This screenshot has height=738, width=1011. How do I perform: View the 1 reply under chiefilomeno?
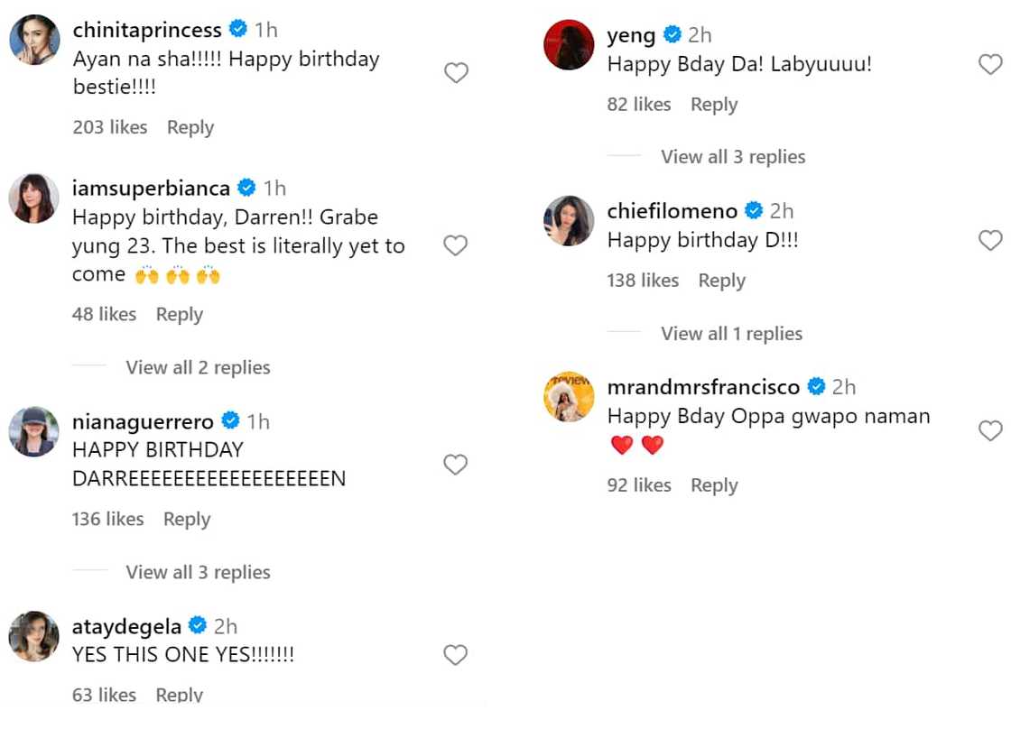click(x=731, y=334)
